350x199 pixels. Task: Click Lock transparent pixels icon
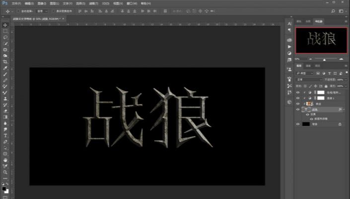(305, 86)
